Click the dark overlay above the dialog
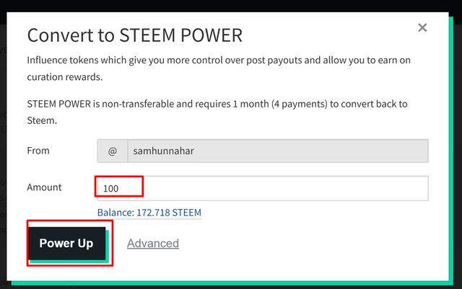The height and width of the screenshot is (289, 462). click(231, 5)
